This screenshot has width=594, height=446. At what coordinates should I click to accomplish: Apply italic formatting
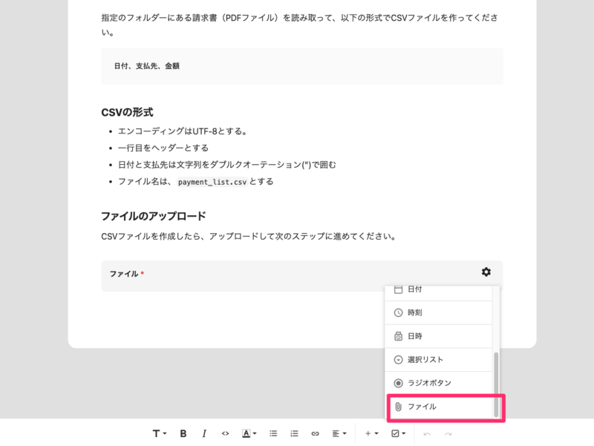click(x=203, y=433)
